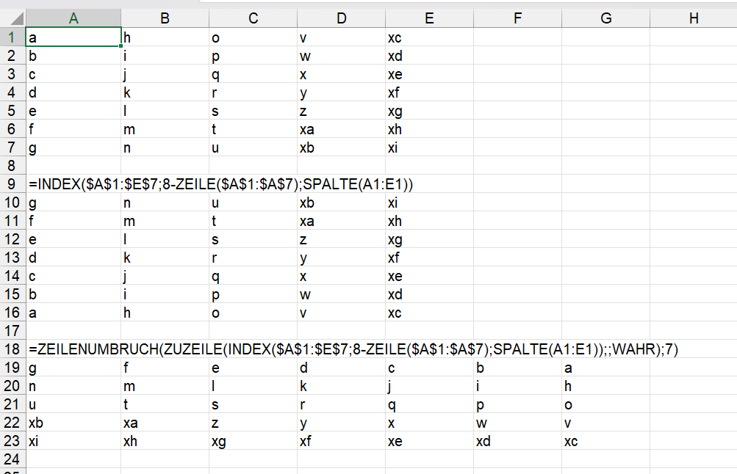
Task: Select row 18 header
Action: click(12, 349)
